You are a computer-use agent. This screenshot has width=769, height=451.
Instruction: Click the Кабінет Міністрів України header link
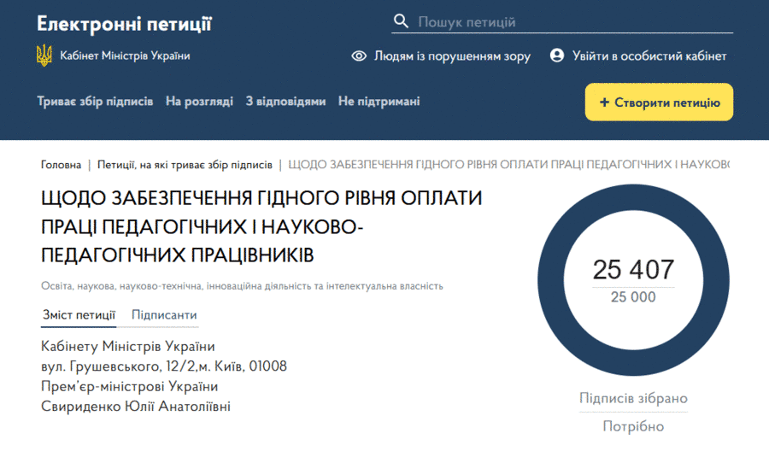(x=125, y=56)
